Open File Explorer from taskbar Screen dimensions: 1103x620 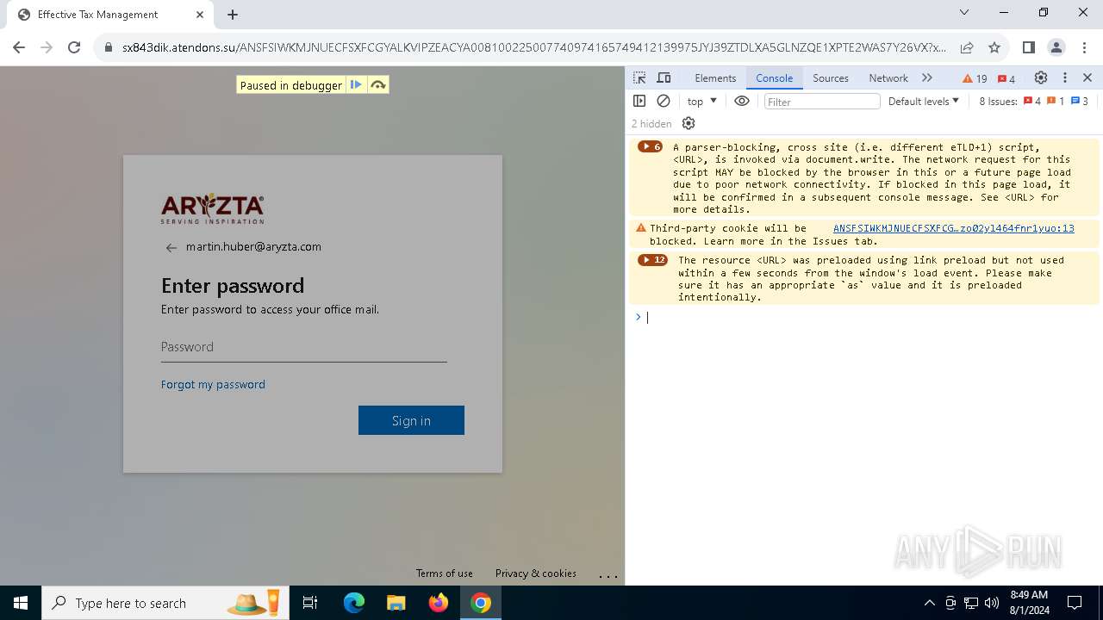click(396, 603)
